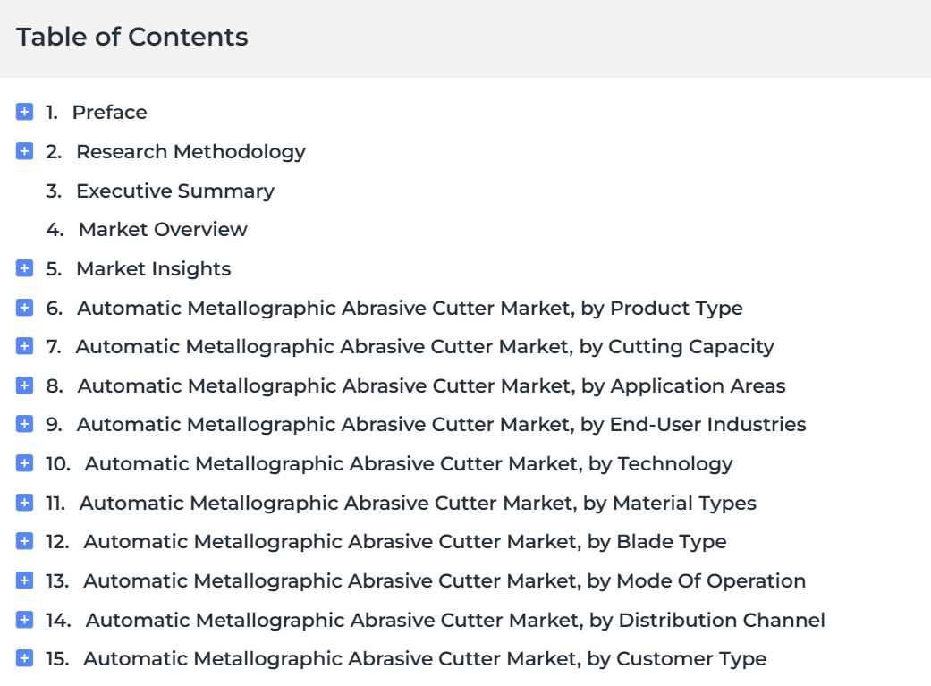Expand Research Methodology with its plus icon

point(24,151)
